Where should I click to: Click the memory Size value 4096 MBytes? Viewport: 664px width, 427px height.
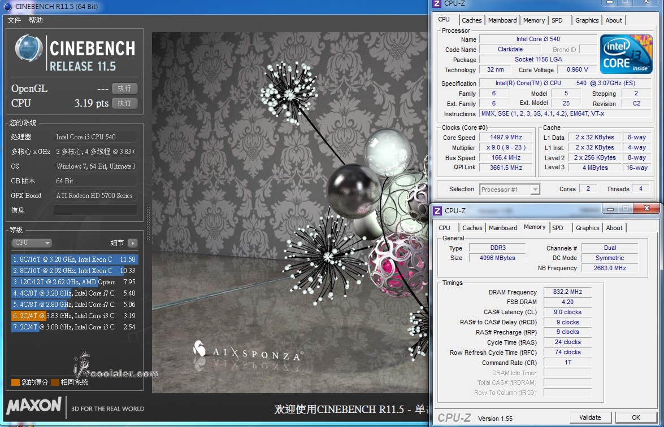498,258
